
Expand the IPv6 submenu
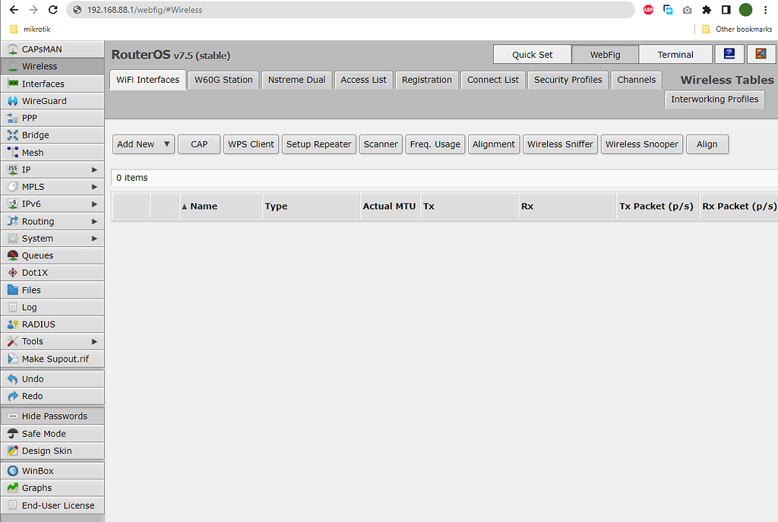tap(52, 204)
